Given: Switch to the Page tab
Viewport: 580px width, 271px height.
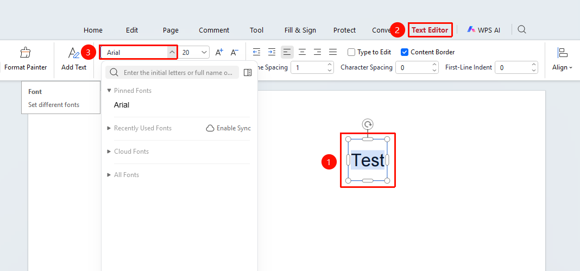Looking at the screenshot, I should (x=171, y=30).
